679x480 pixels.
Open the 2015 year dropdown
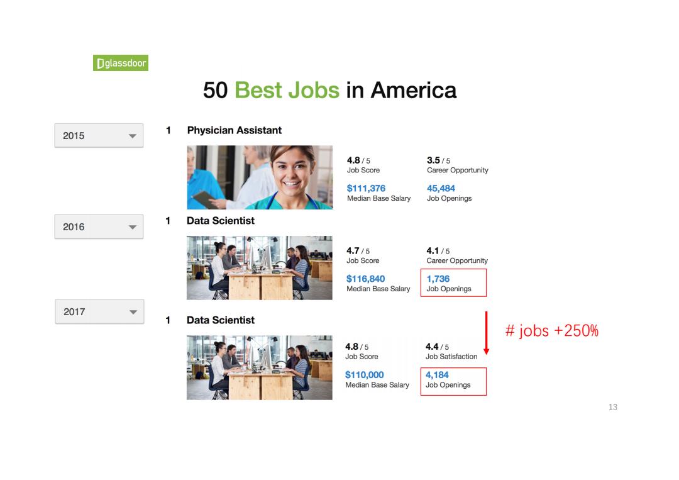point(99,136)
